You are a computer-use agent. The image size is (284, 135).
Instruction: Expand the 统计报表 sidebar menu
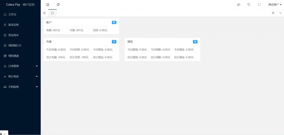click(20, 76)
